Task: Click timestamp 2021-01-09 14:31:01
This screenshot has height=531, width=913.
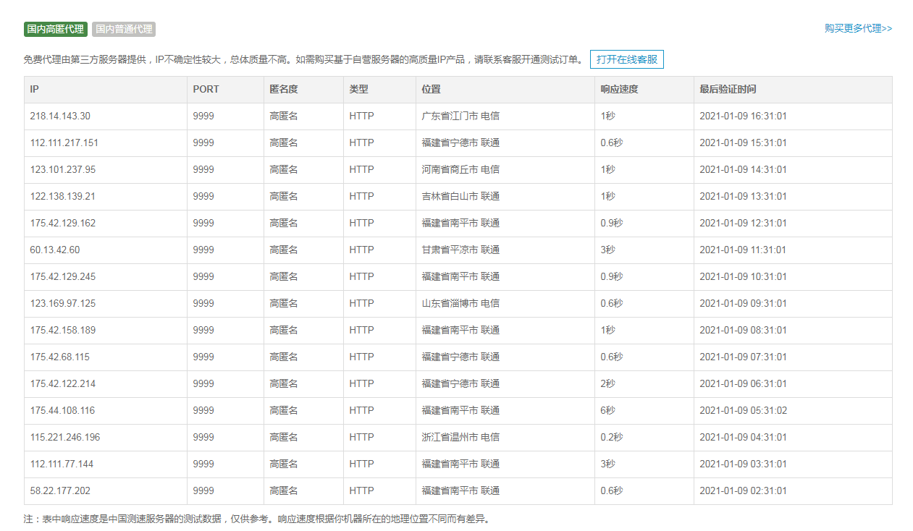Action: coord(743,170)
